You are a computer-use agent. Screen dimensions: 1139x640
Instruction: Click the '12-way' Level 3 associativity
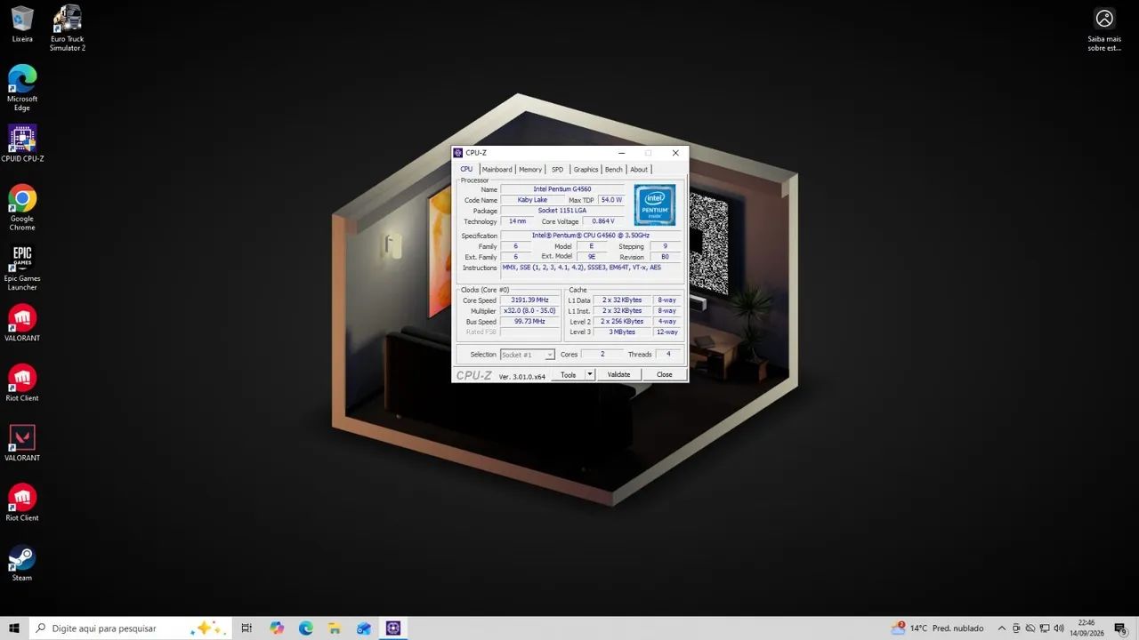coord(667,332)
